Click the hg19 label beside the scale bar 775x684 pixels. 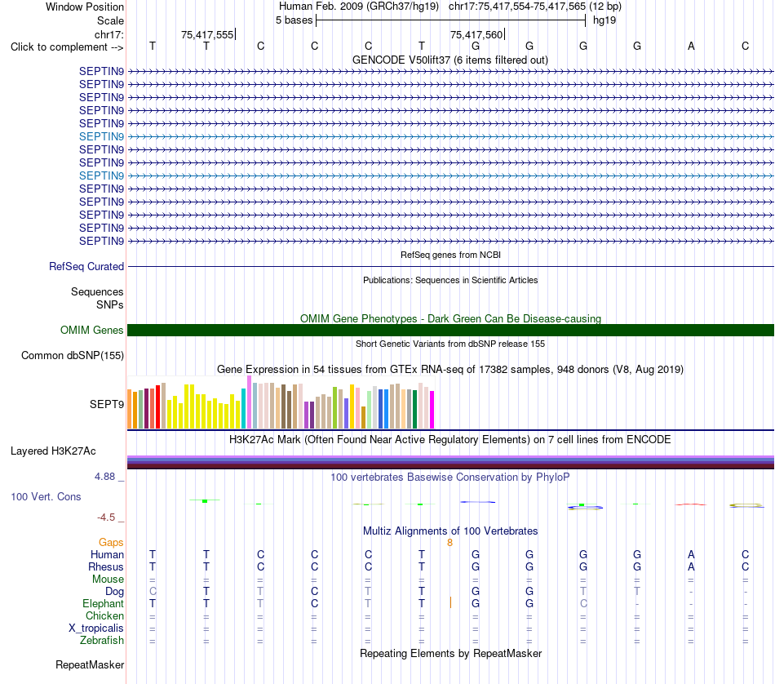[x=604, y=20]
